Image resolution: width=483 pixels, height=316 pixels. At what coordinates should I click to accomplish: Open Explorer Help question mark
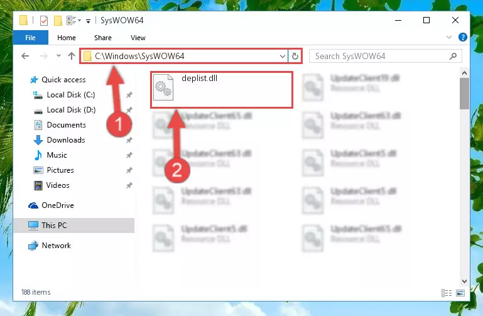[462, 37]
